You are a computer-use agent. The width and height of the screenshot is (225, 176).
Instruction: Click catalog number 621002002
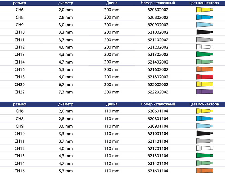pyautogui.click(x=158, y=32)
